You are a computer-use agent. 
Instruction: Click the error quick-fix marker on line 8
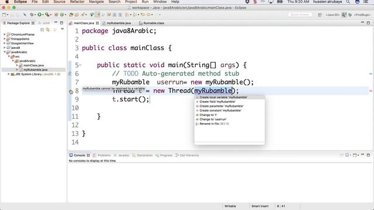(71, 92)
